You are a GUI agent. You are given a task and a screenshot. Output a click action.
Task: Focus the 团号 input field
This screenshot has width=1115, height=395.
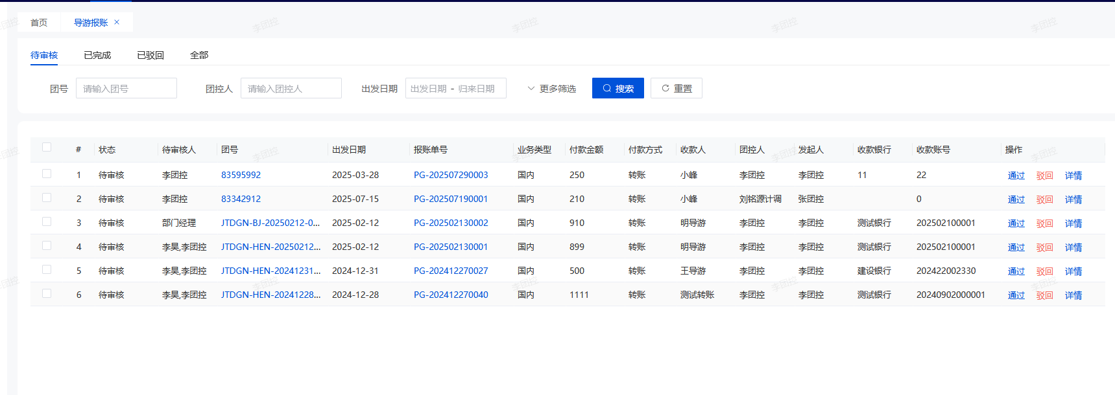(x=126, y=89)
